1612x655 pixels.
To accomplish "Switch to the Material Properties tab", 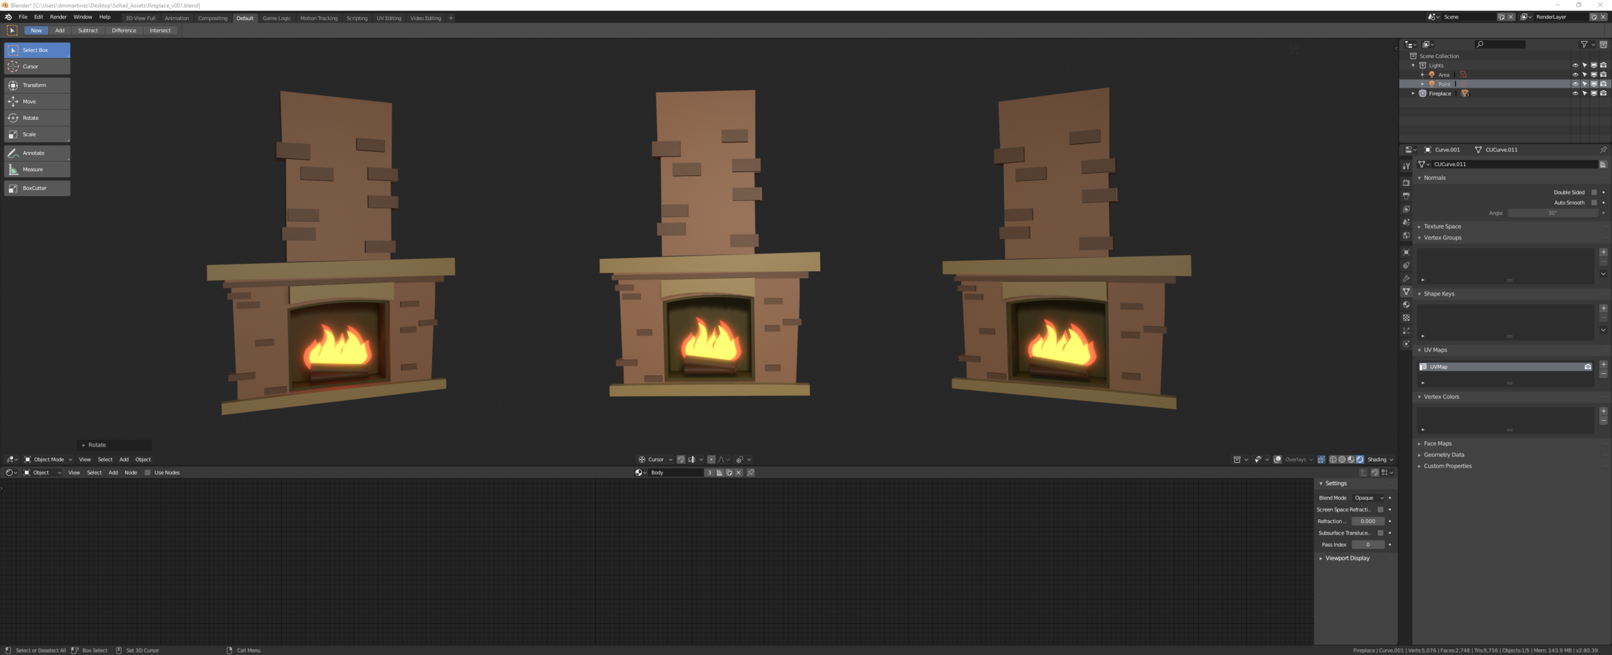I will pos(1406,303).
